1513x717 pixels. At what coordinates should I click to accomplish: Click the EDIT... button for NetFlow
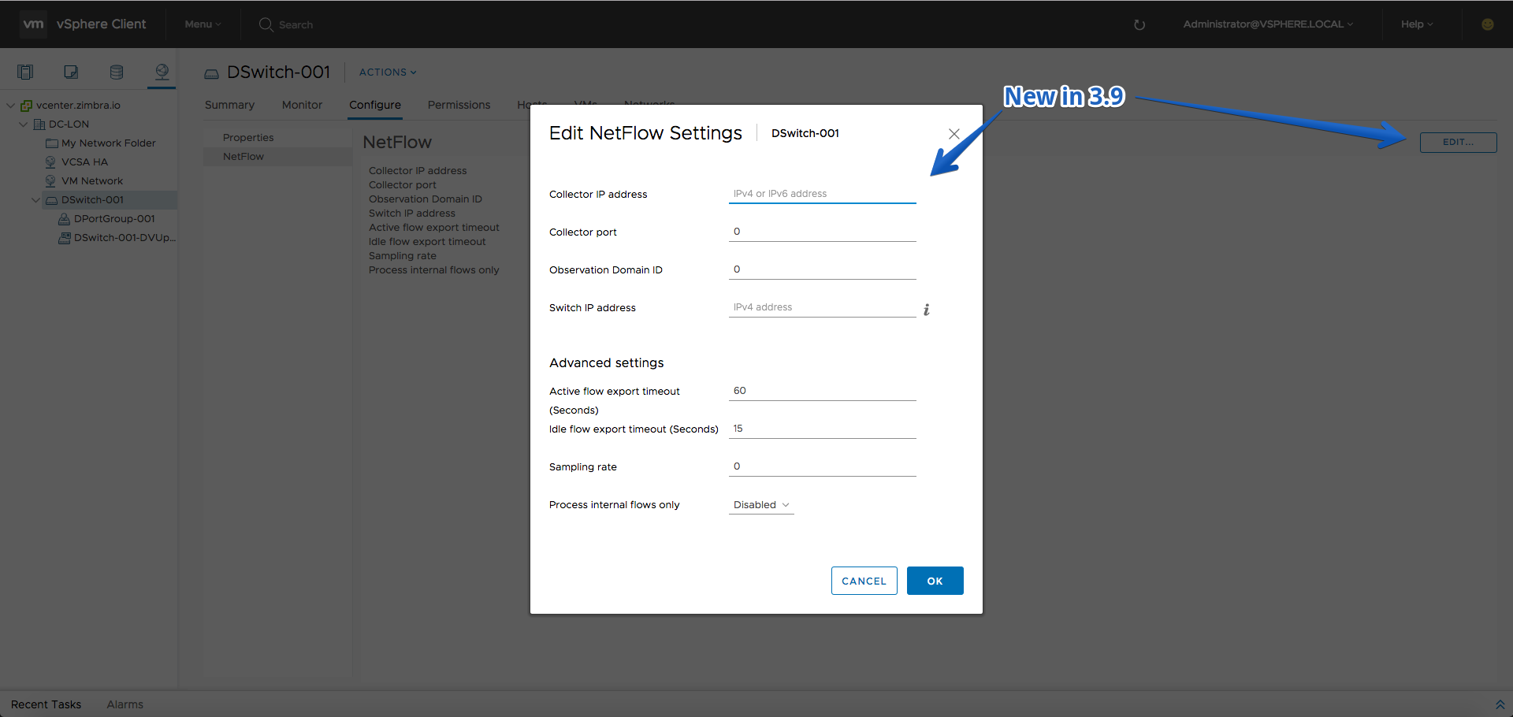click(1458, 143)
